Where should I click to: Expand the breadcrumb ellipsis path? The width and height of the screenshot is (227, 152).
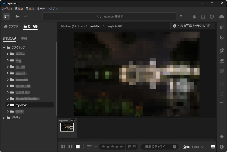coord(83,26)
